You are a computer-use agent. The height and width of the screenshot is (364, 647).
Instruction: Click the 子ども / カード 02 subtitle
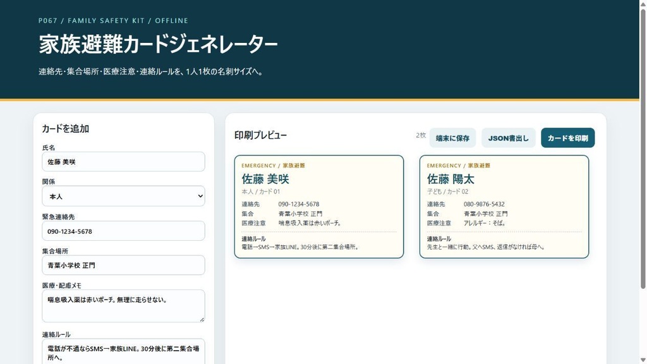(x=448, y=191)
